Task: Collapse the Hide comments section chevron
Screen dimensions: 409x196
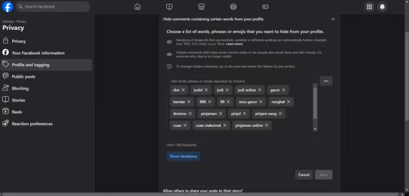Action: click(x=333, y=19)
